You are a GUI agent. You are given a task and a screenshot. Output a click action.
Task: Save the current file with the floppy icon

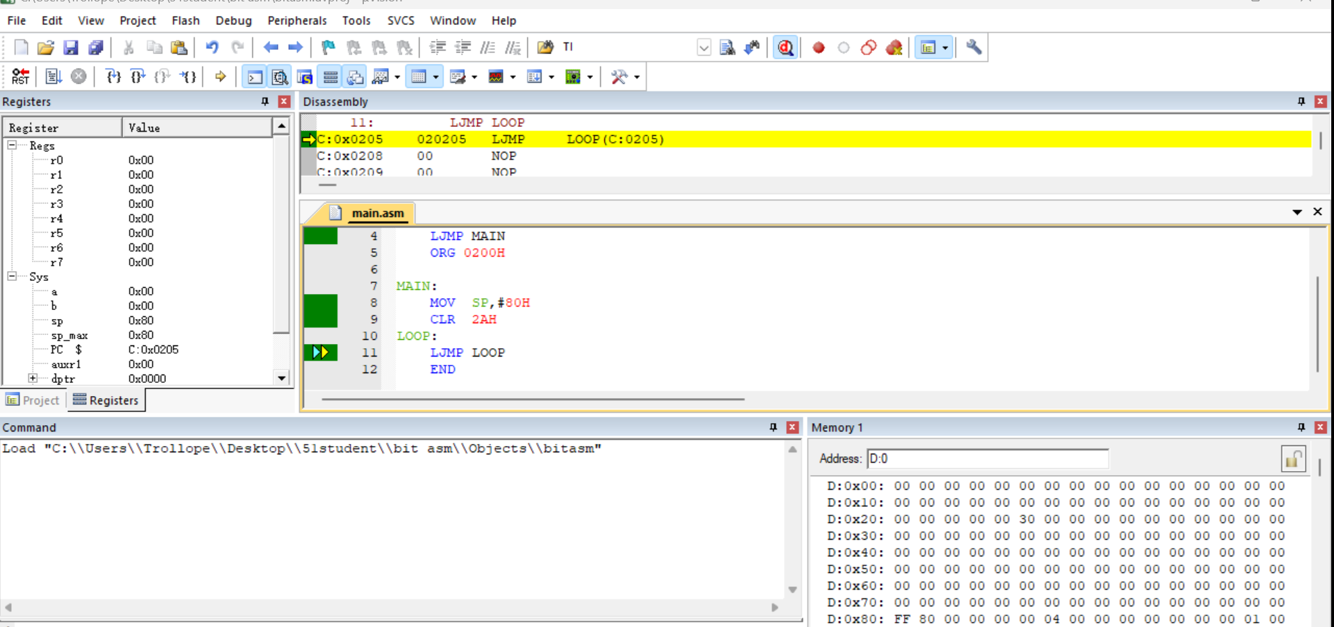(x=71, y=47)
